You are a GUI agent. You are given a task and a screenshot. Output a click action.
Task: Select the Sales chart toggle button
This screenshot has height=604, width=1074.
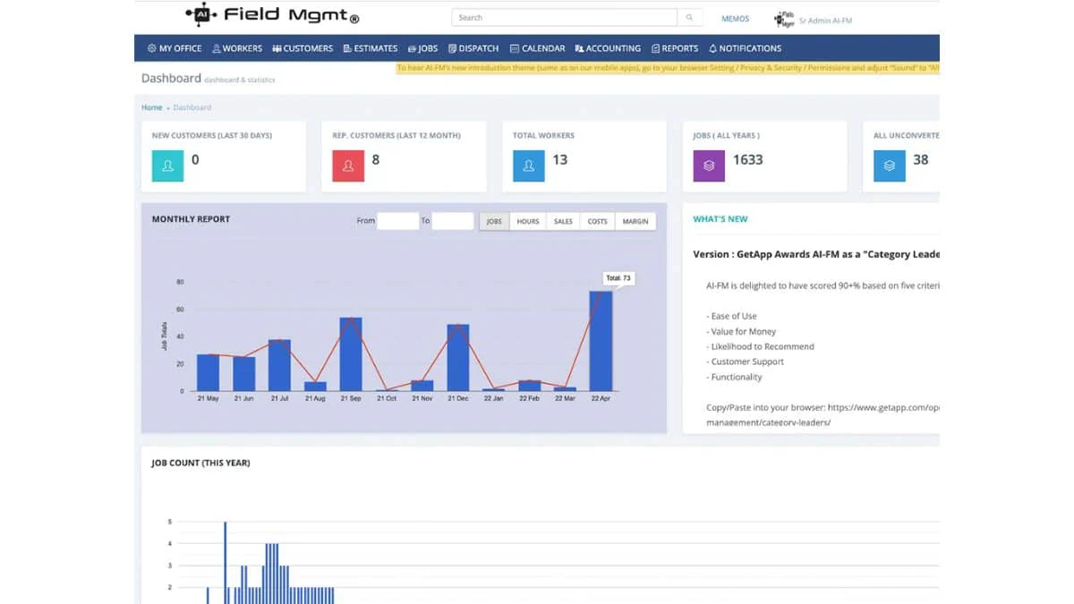tap(563, 221)
